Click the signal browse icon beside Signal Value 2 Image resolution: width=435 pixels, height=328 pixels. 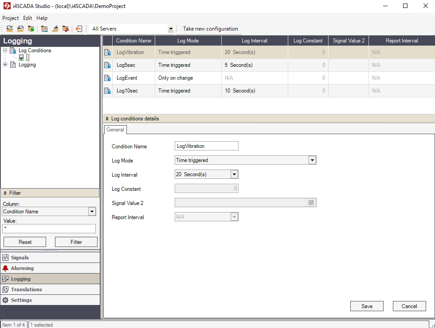tap(311, 203)
